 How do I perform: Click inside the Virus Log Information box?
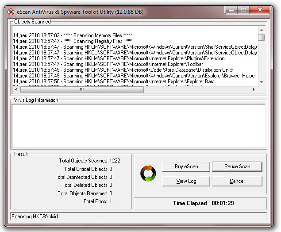coord(139,126)
